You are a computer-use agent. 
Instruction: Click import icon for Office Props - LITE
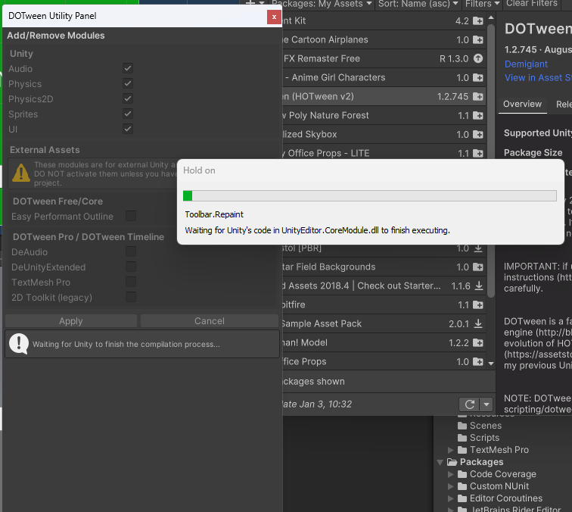pos(478,154)
